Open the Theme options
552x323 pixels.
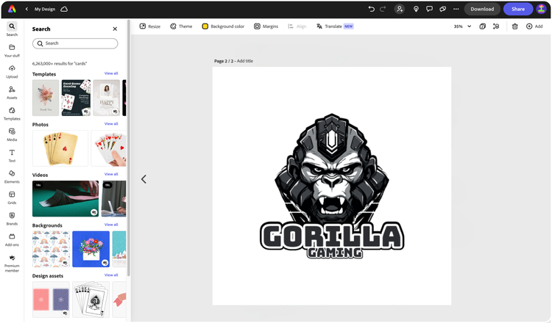181,26
